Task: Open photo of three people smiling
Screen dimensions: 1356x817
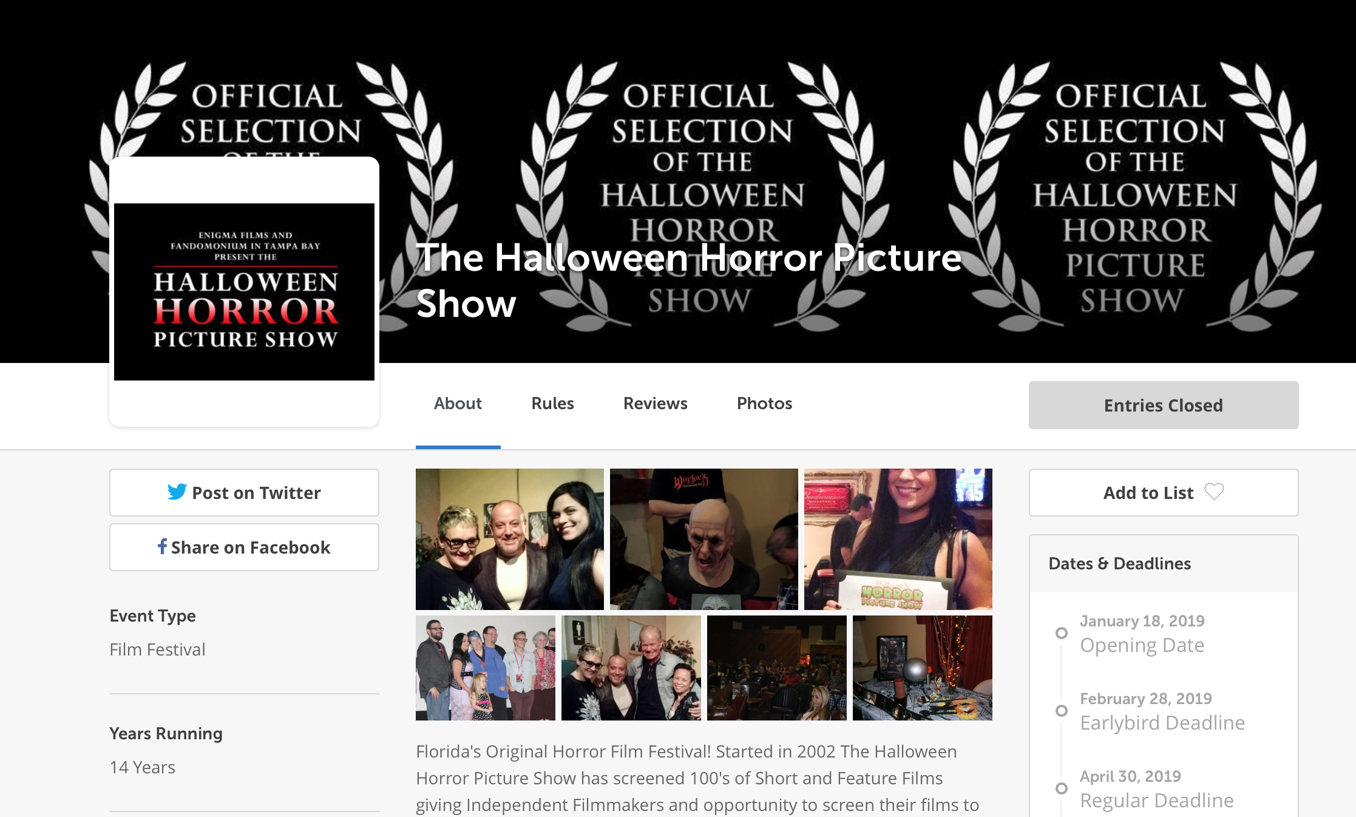Action: pyautogui.click(x=510, y=539)
